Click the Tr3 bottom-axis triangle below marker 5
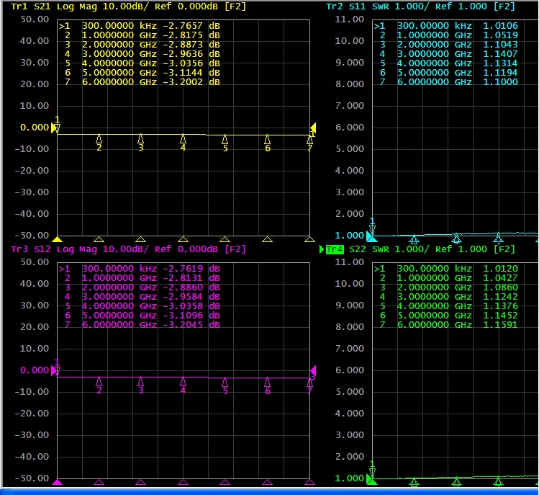Viewport: 539px width, 495px height. pyautogui.click(x=225, y=482)
